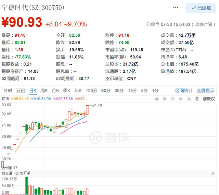
Task: Select the 五日 chart tab
Action: pyautogui.click(x=21, y=90)
